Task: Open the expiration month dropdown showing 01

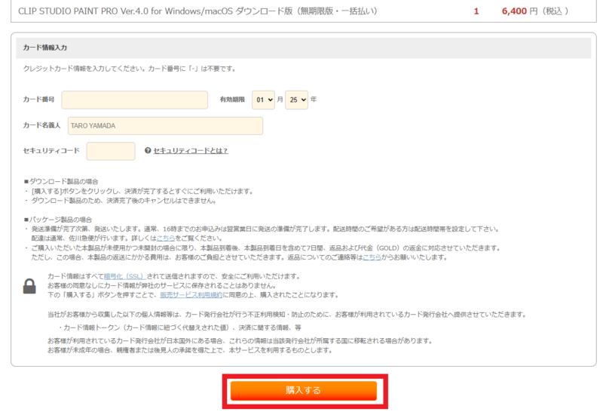Action: (263, 100)
